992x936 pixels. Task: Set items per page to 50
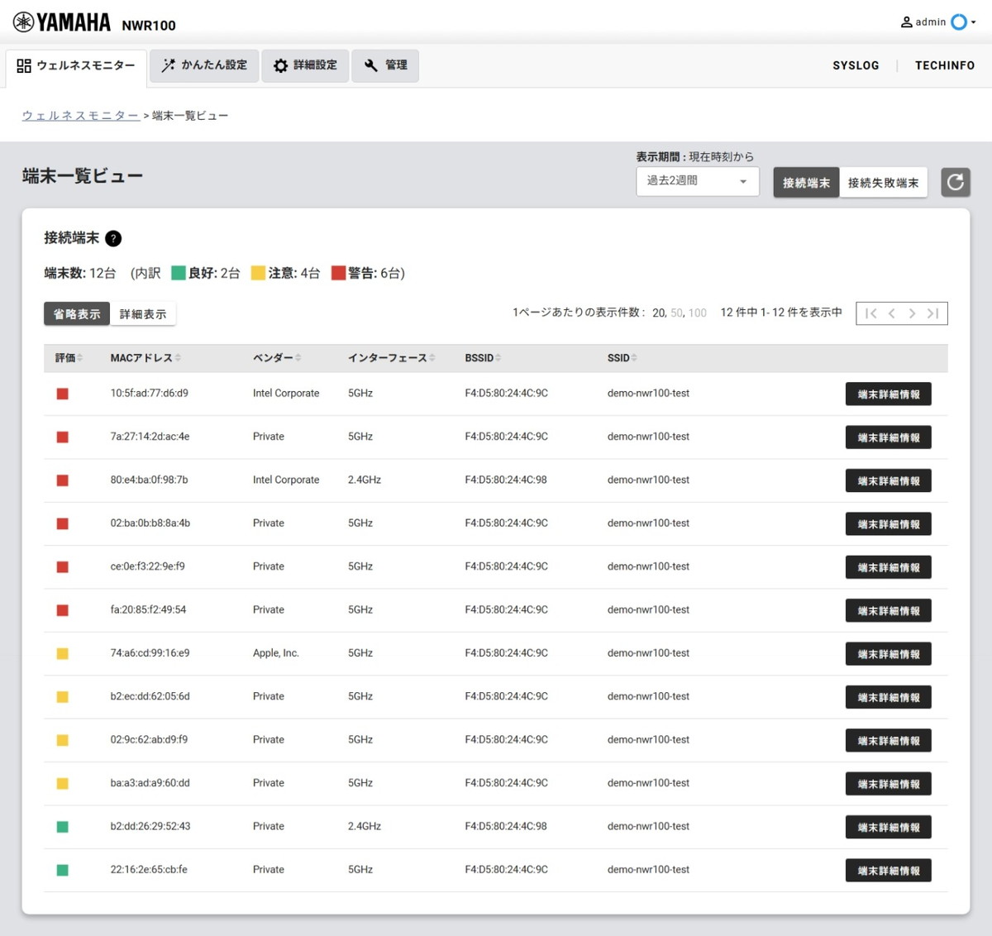677,313
